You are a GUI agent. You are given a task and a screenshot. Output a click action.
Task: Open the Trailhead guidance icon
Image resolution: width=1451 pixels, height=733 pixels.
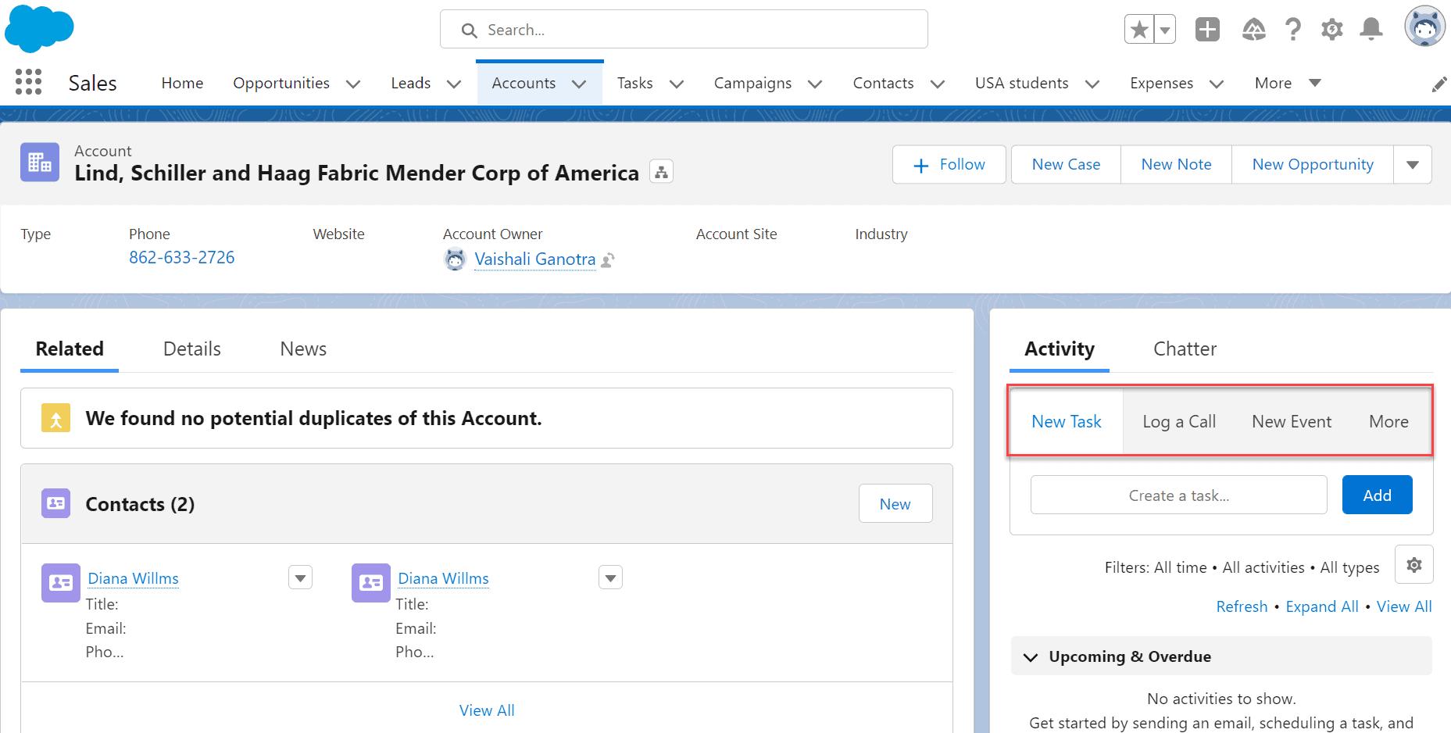[1253, 30]
